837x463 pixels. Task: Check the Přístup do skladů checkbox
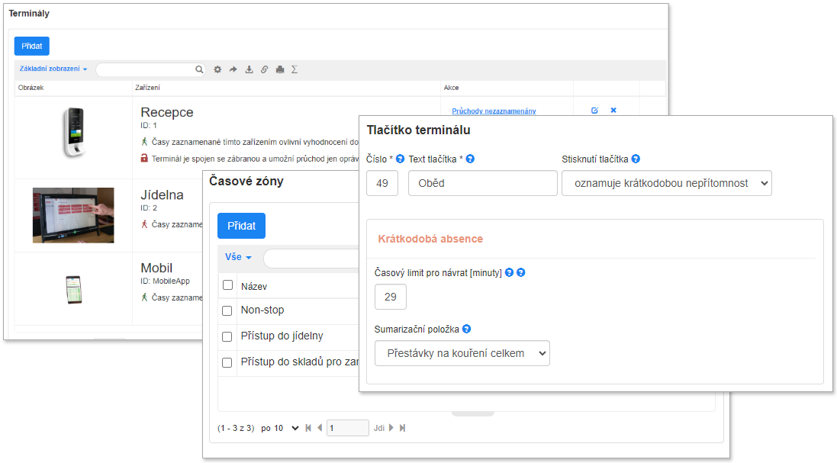coord(227,363)
